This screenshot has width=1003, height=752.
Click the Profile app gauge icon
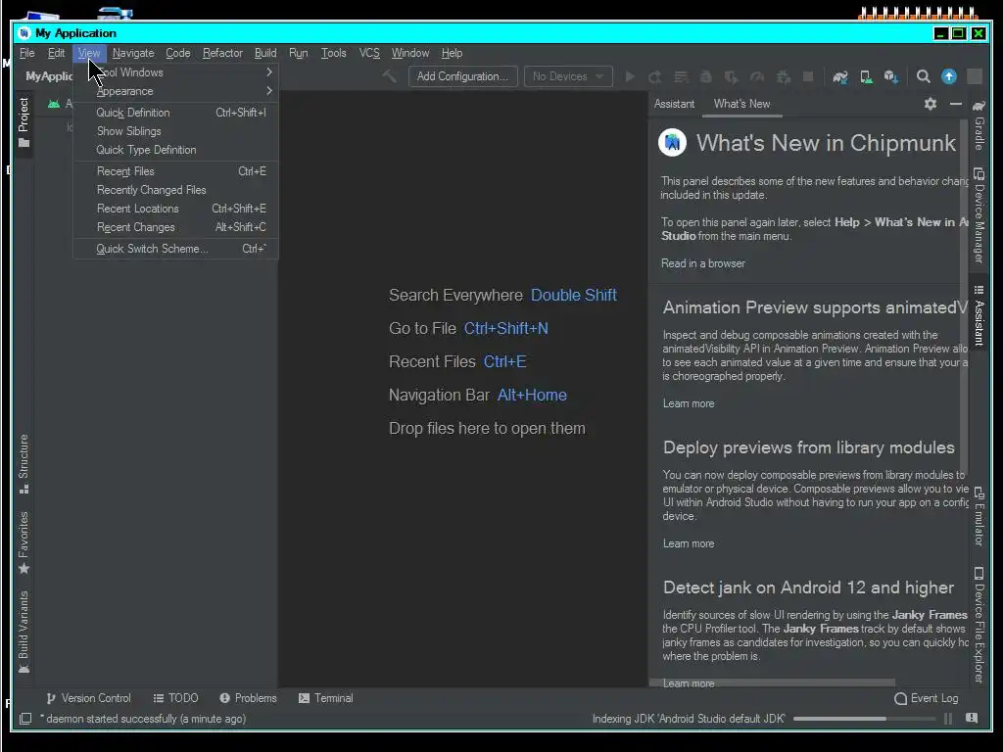click(757, 76)
